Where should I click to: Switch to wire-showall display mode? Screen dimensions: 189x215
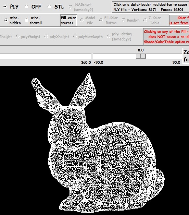pyautogui.click(x=26, y=20)
